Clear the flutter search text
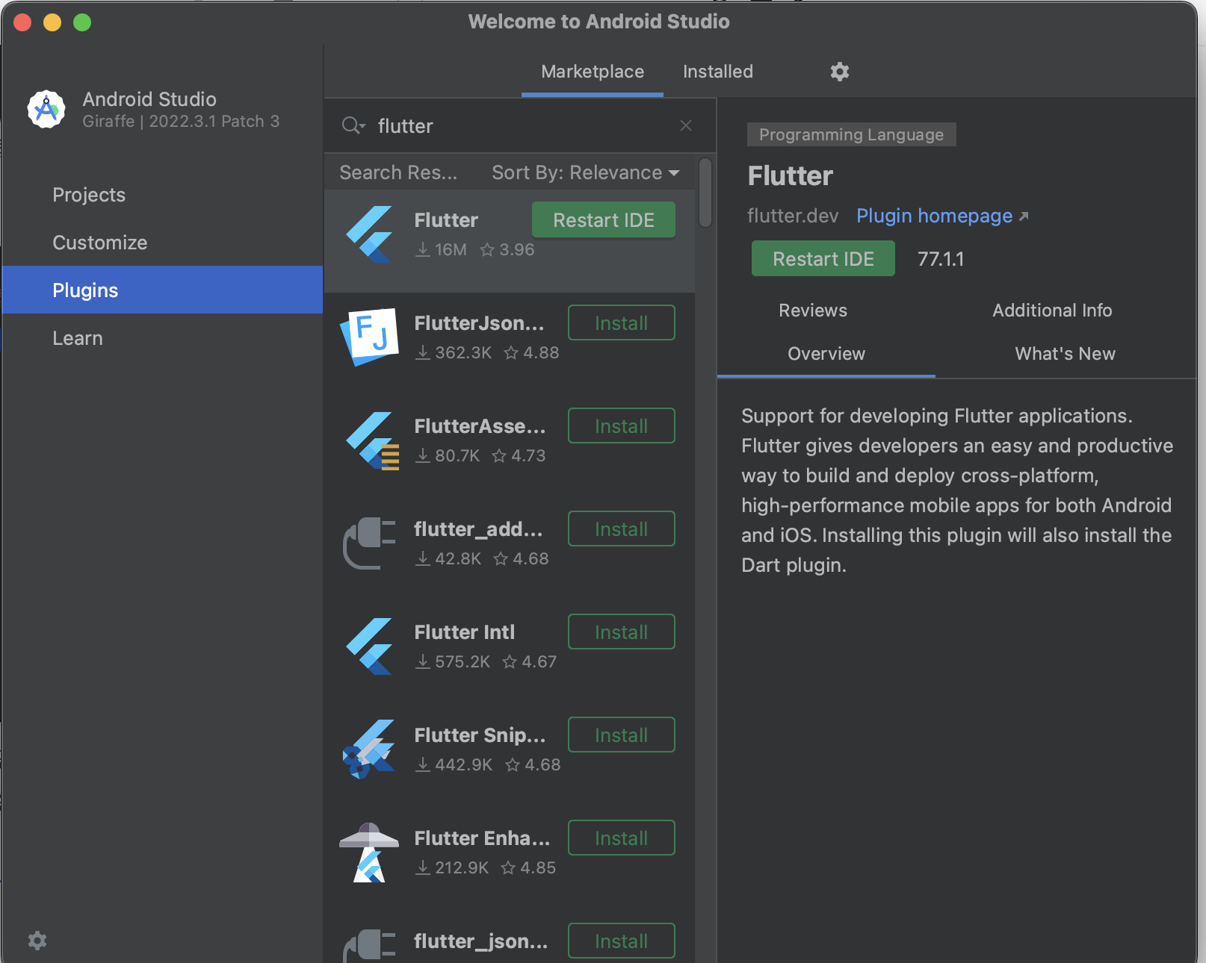The height and width of the screenshot is (963, 1206). point(686,125)
